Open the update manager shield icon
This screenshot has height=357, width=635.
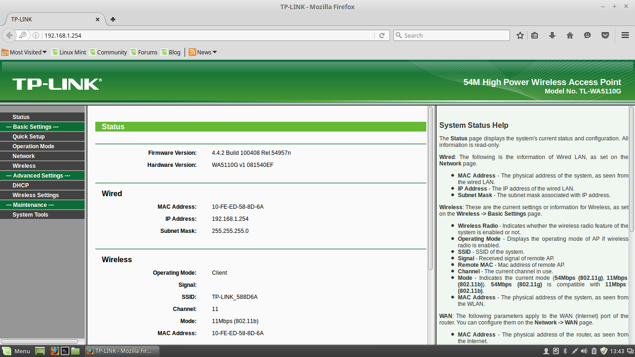(604, 351)
